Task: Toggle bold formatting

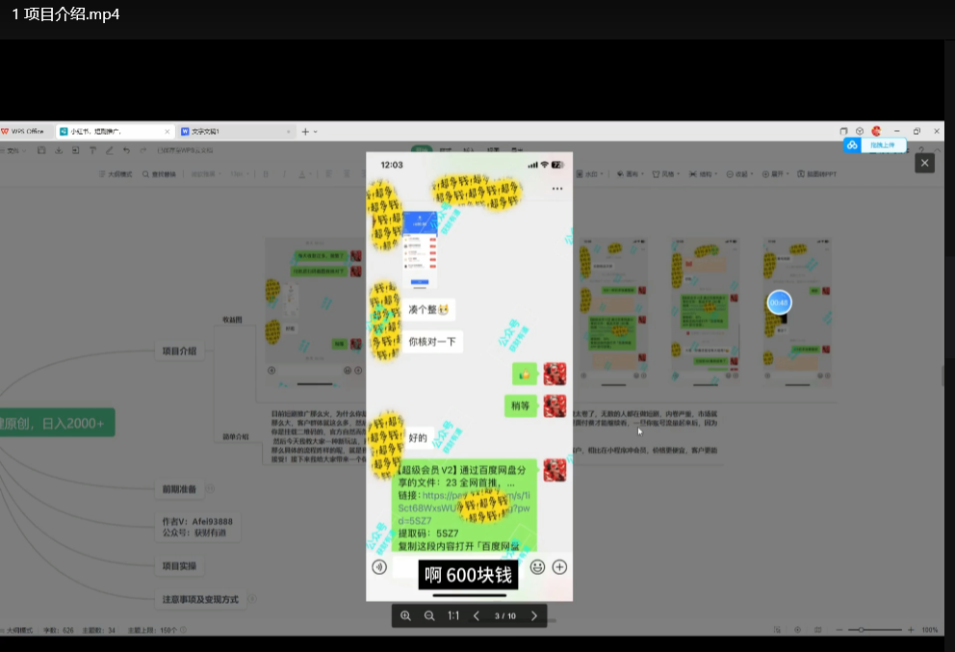Action: click(266, 174)
